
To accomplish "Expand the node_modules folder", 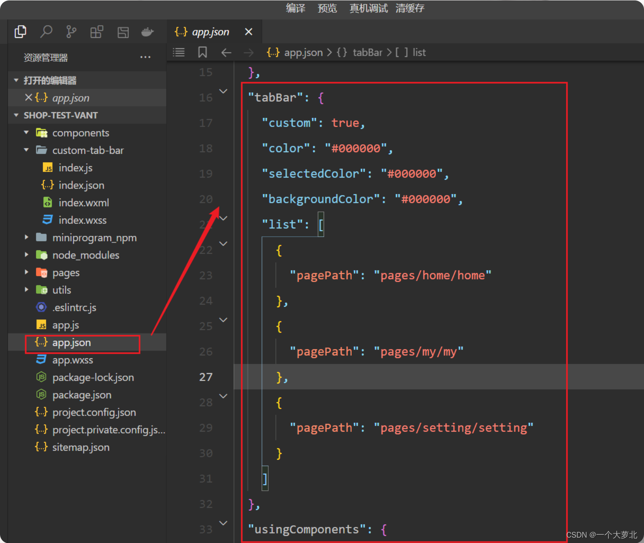I will 26,255.
